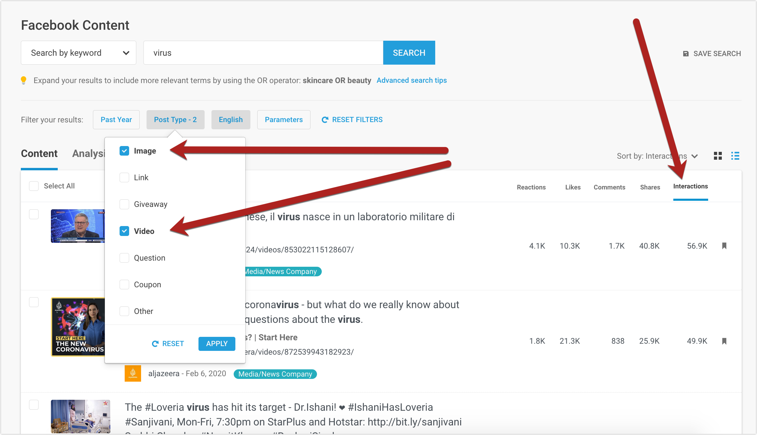Click the lightbulb tip icon

[24, 80]
